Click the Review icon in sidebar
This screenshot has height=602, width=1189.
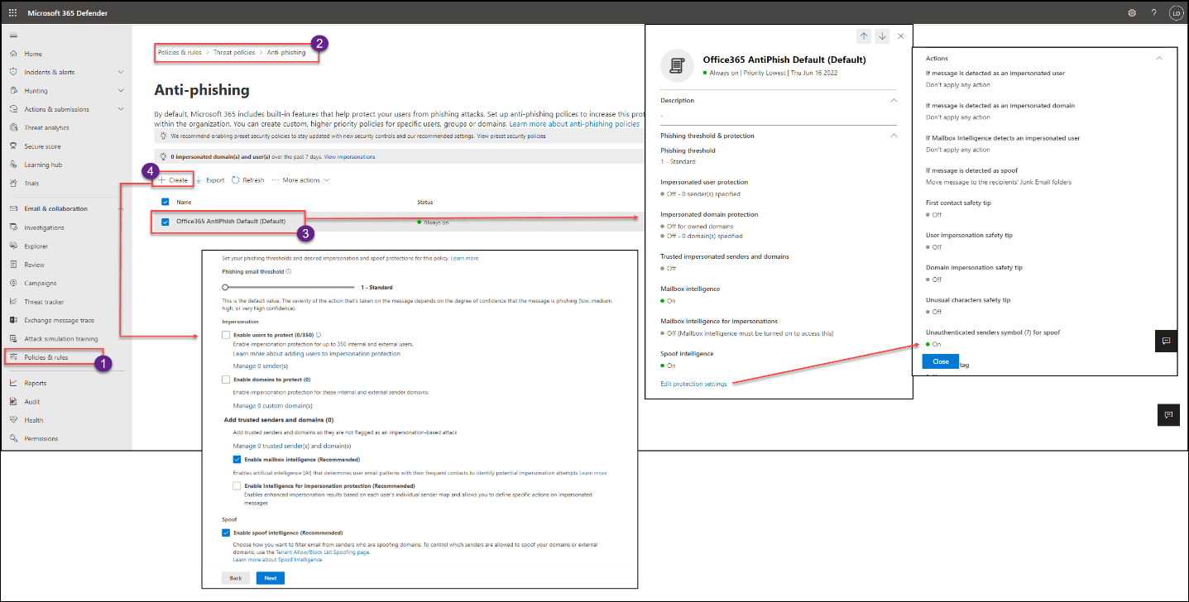click(13, 265)
